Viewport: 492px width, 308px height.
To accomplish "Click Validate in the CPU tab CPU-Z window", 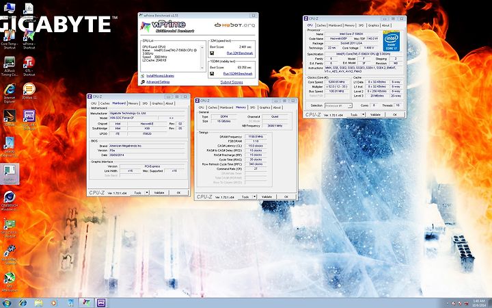I will coord(375,115).
